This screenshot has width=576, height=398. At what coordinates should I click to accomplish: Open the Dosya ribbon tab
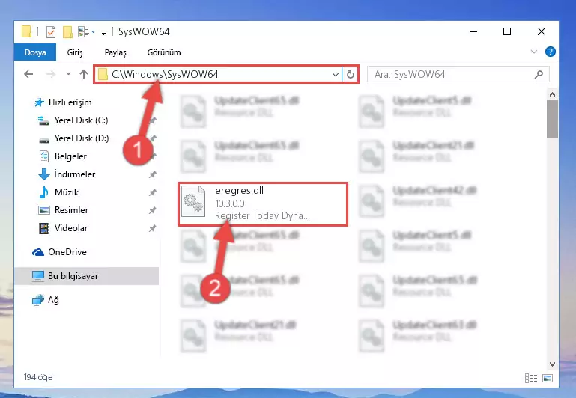pos(35,52)
